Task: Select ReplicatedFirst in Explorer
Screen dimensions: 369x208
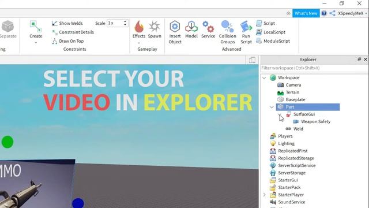Action: click(293, 151)
